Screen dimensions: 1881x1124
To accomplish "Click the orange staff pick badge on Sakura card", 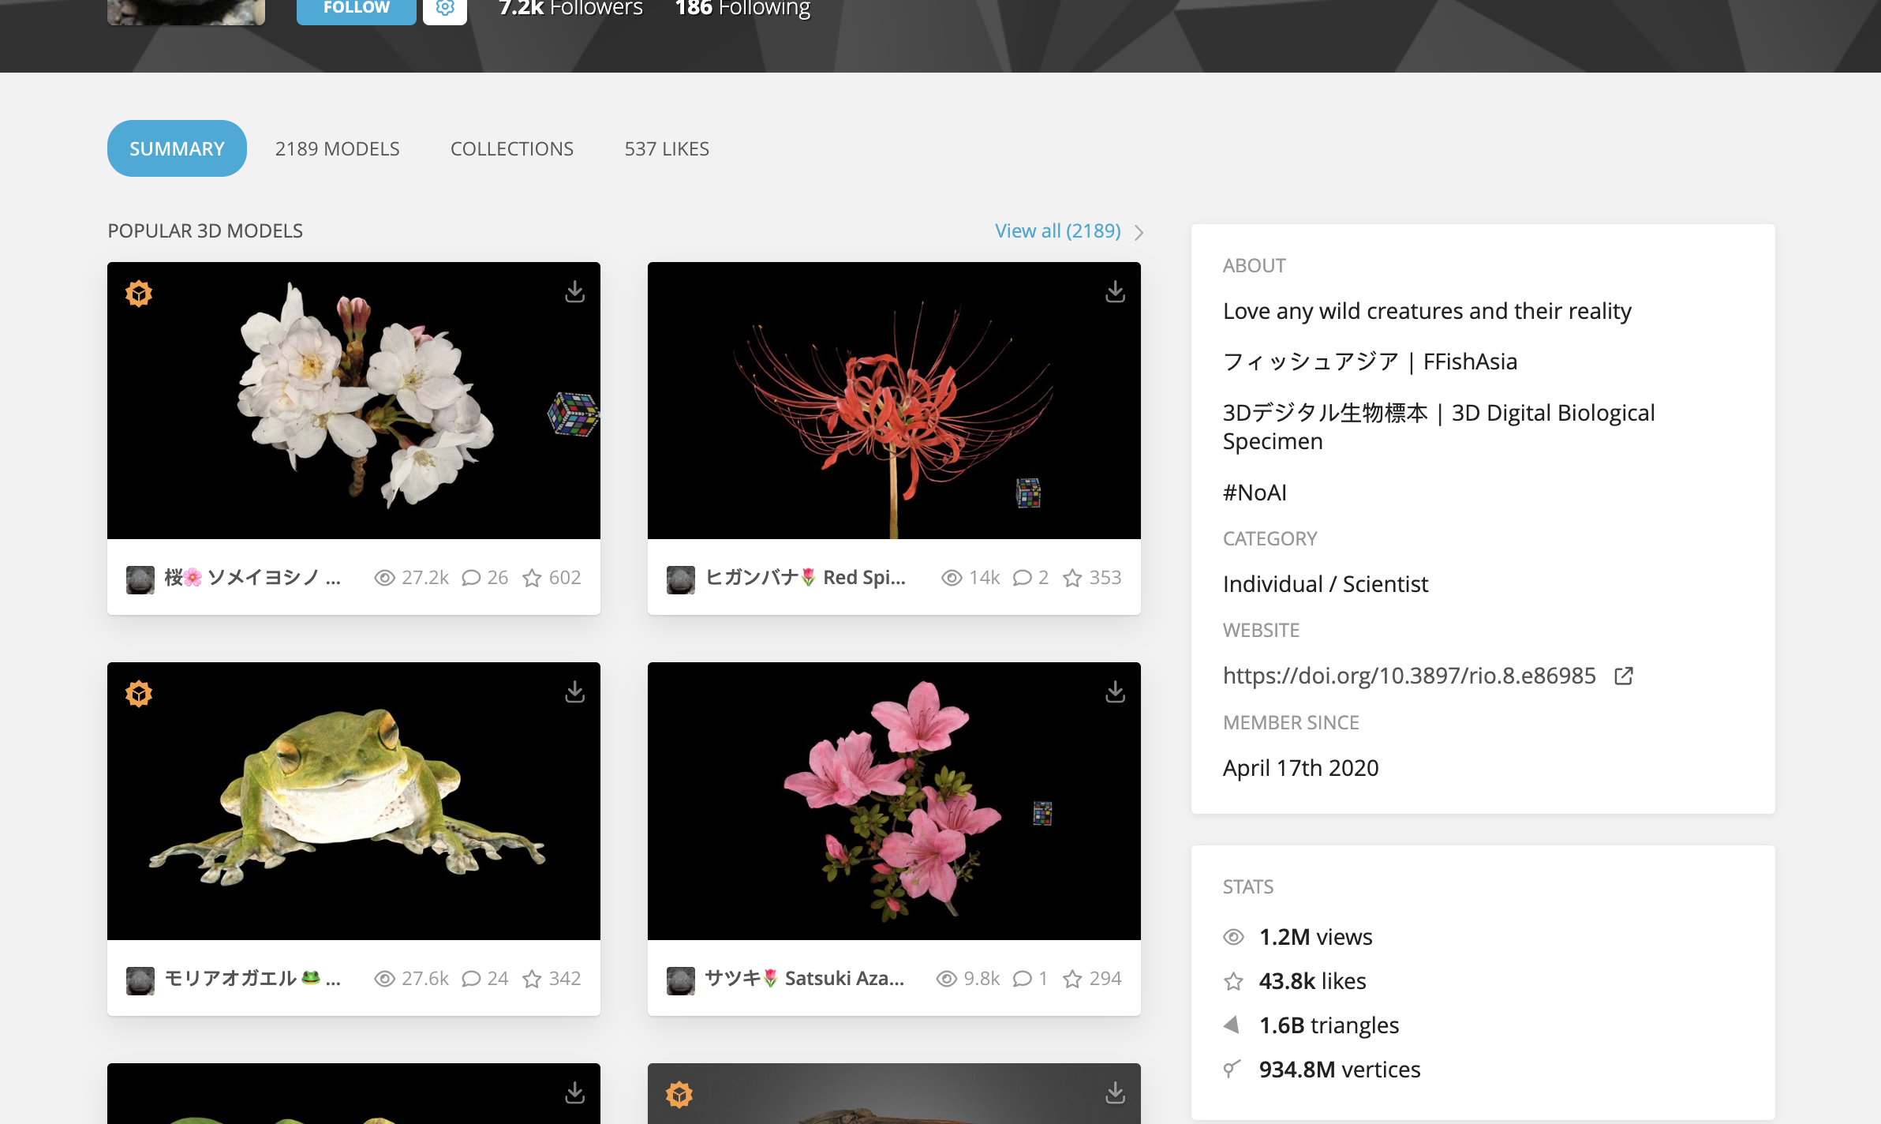I will pyautogui.click(x=139, y=294).
